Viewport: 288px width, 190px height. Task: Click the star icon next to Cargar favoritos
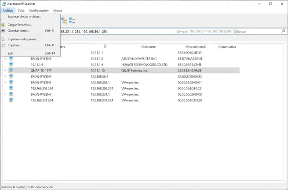click(3, 25)
